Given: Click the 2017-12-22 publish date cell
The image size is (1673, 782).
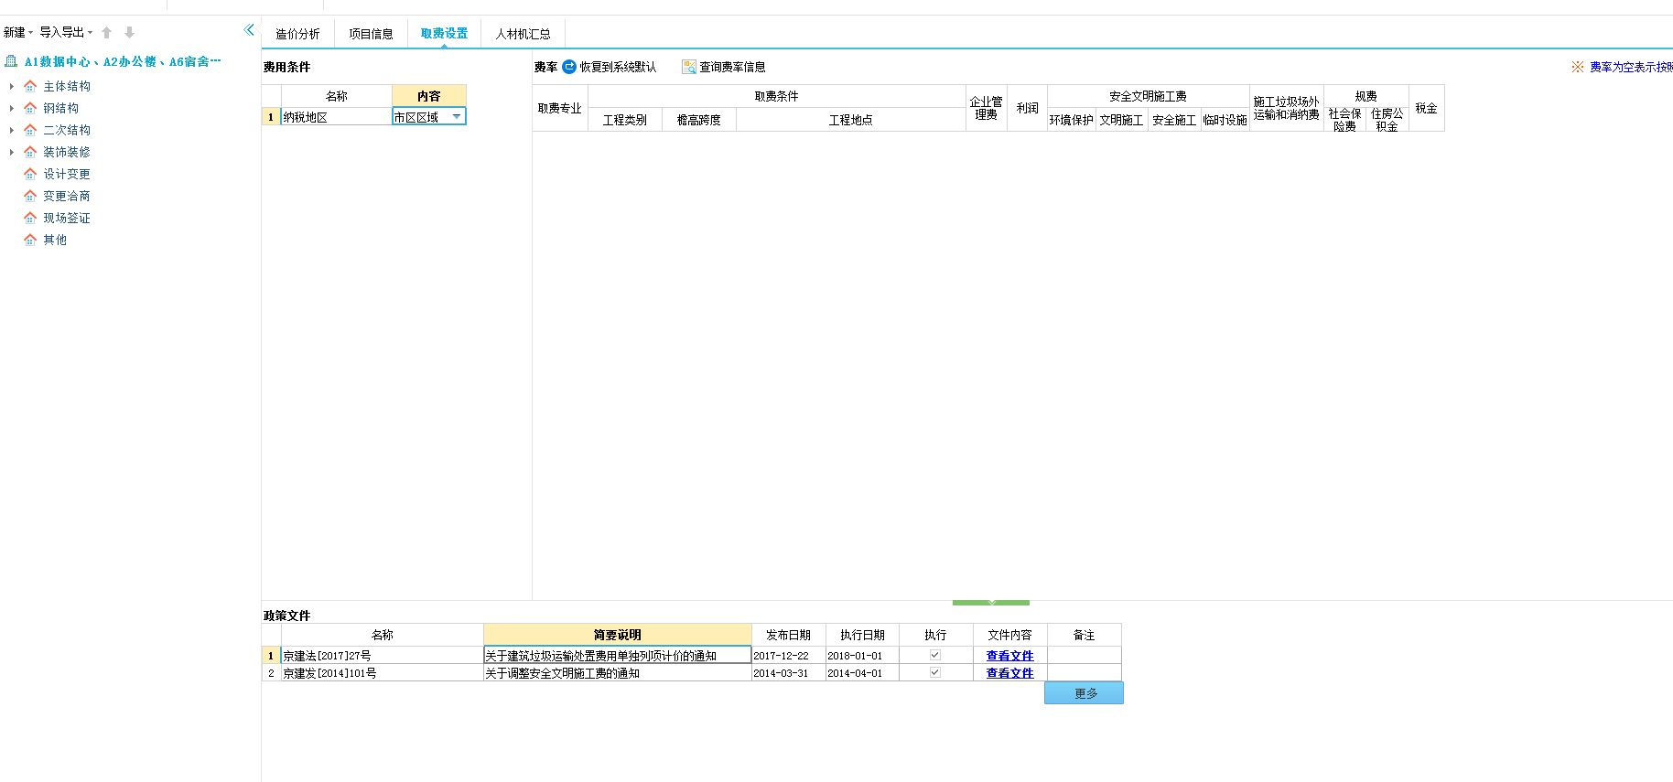Looking at the screenshot, I should pos(789,656).
